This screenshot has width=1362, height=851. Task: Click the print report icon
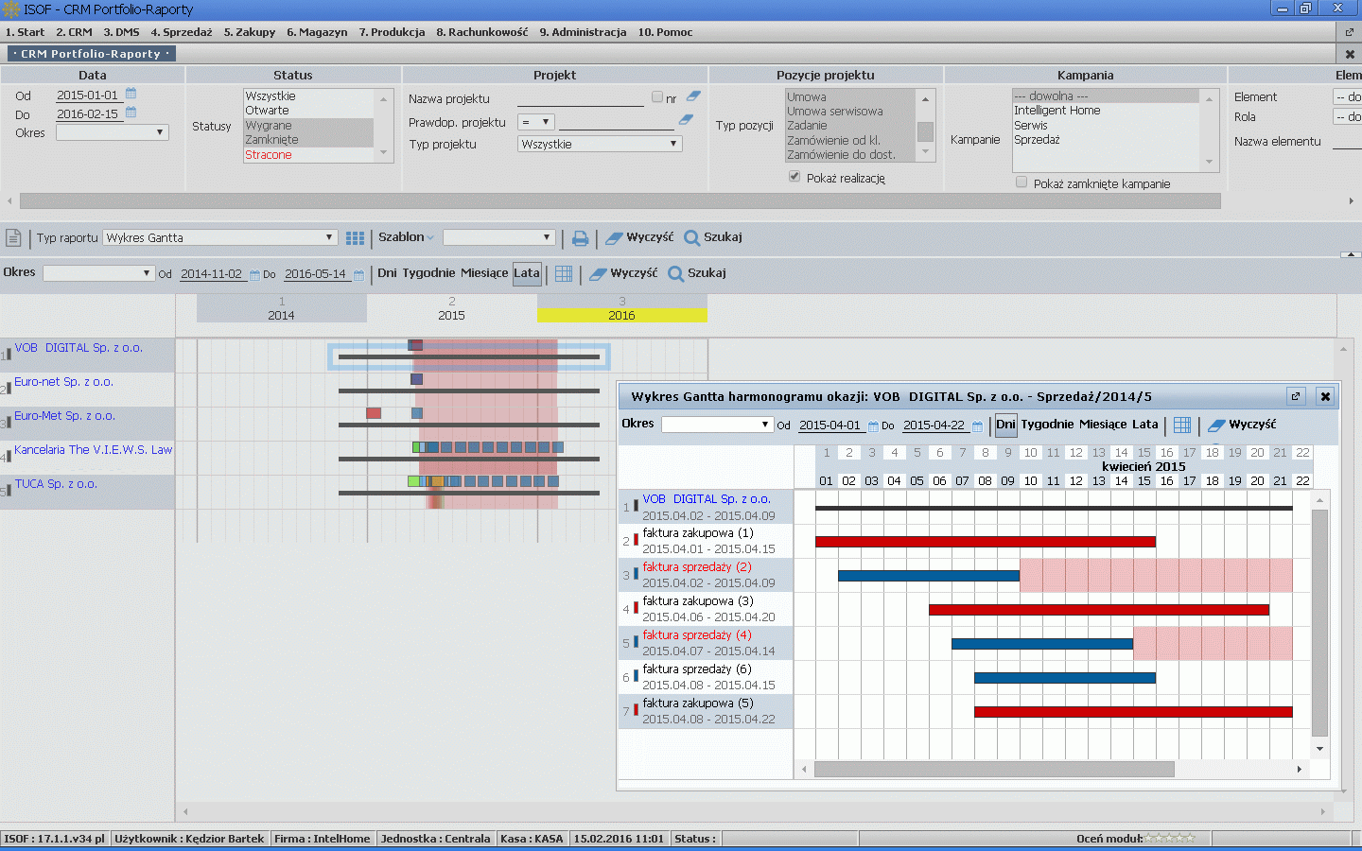point(580,238)
